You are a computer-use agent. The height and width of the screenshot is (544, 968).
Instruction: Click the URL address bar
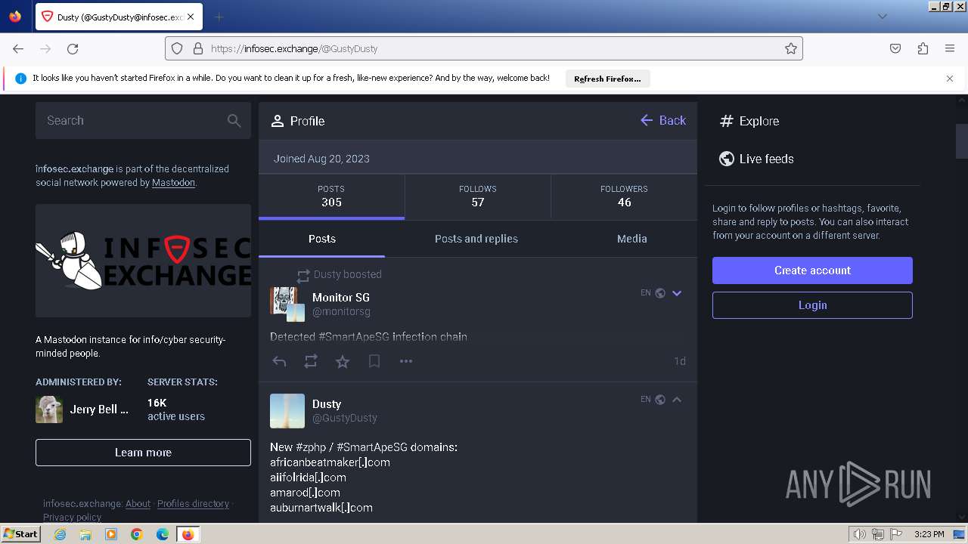484,48
